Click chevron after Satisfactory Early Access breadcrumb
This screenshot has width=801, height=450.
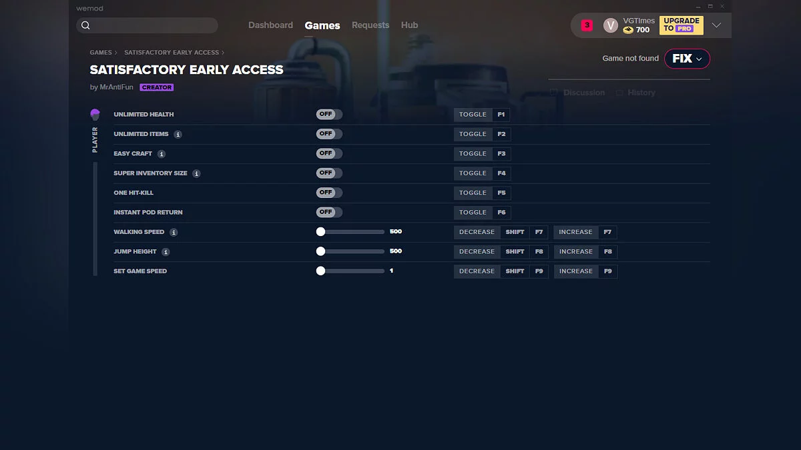click(223, 53)
